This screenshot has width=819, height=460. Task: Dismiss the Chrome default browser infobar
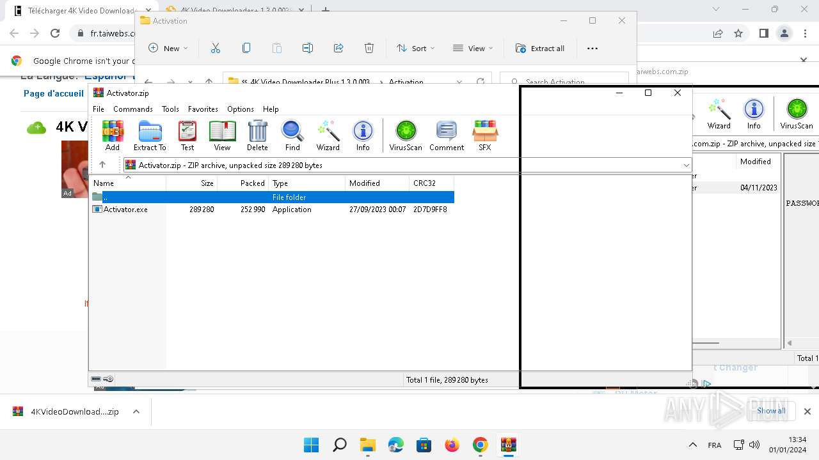click(804, 60)
